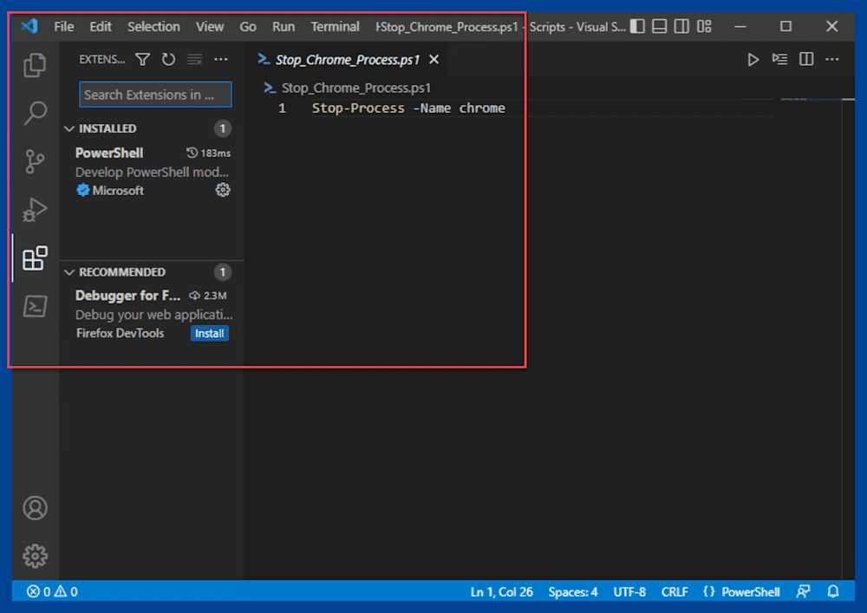Viewport: 867px width, 613px height.
Task: Click the recommended extensions count badge
Action: (x=222, y=272)
